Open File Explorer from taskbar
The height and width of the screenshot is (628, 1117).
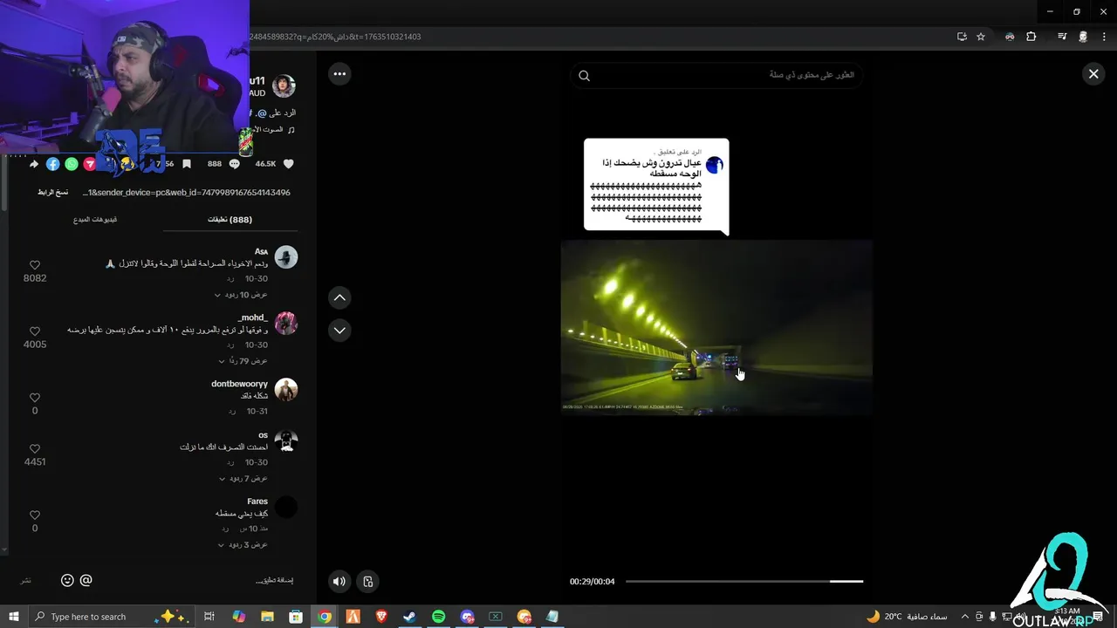coord(267,617)
